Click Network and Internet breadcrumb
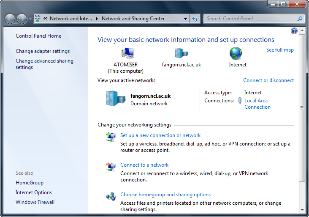Image resolution: width=309 pixels, height=217 pixels. tap(70, 19)
